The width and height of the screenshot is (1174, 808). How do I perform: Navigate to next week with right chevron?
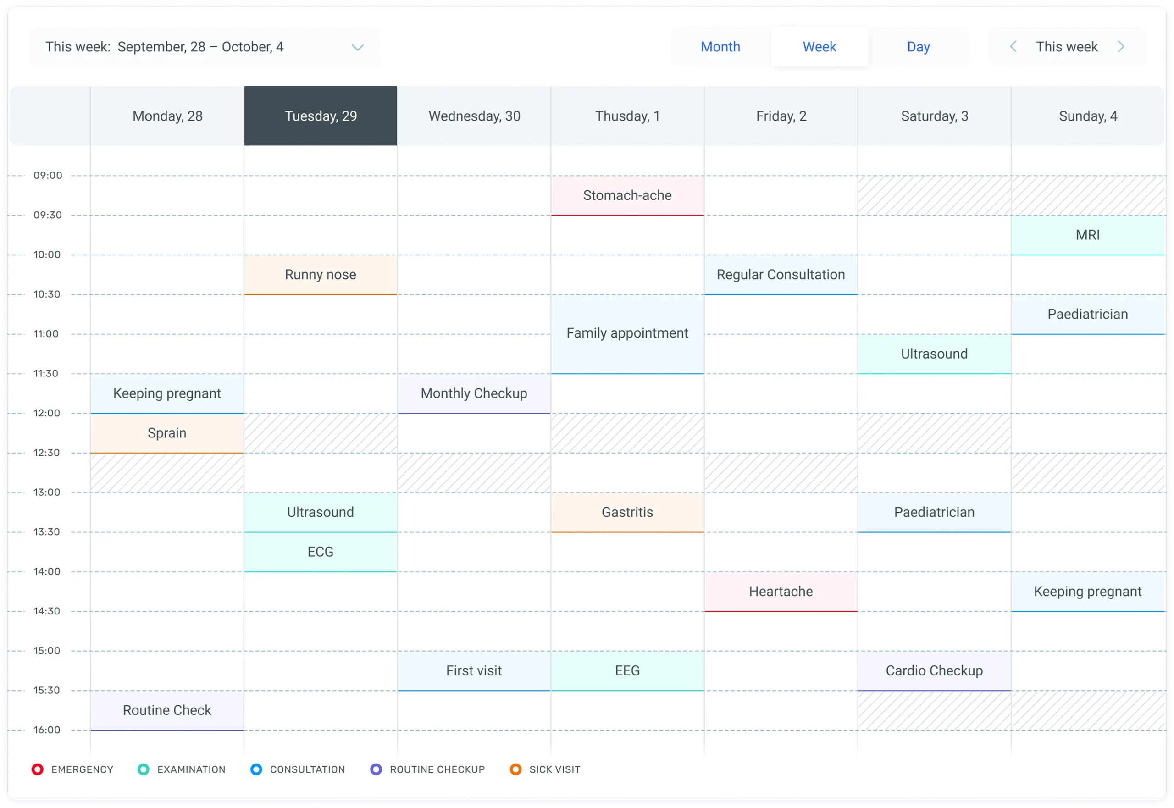point(1121,47)
